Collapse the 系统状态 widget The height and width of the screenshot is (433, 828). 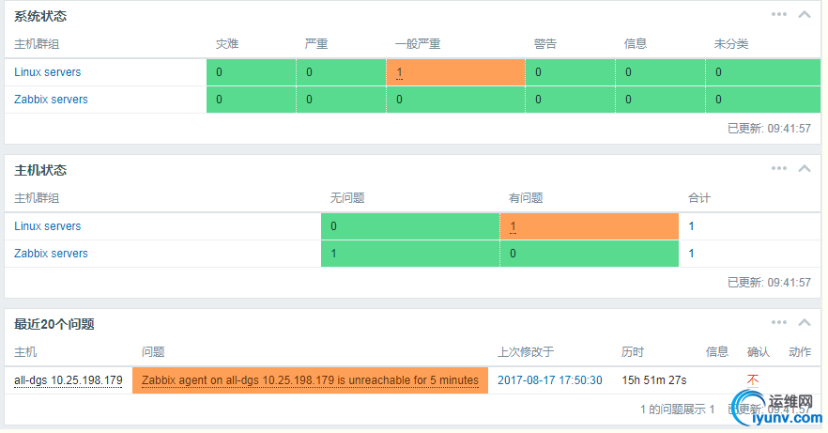click(x=805, y=14)
